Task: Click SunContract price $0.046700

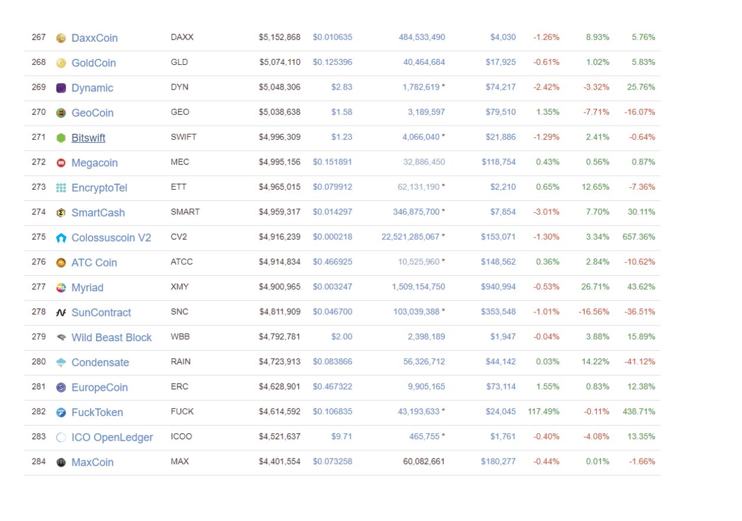Action: tap(333, 312)
